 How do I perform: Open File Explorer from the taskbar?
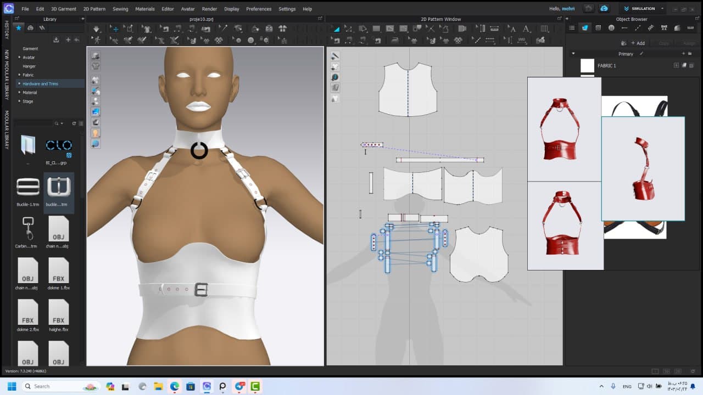click(158, 386)
